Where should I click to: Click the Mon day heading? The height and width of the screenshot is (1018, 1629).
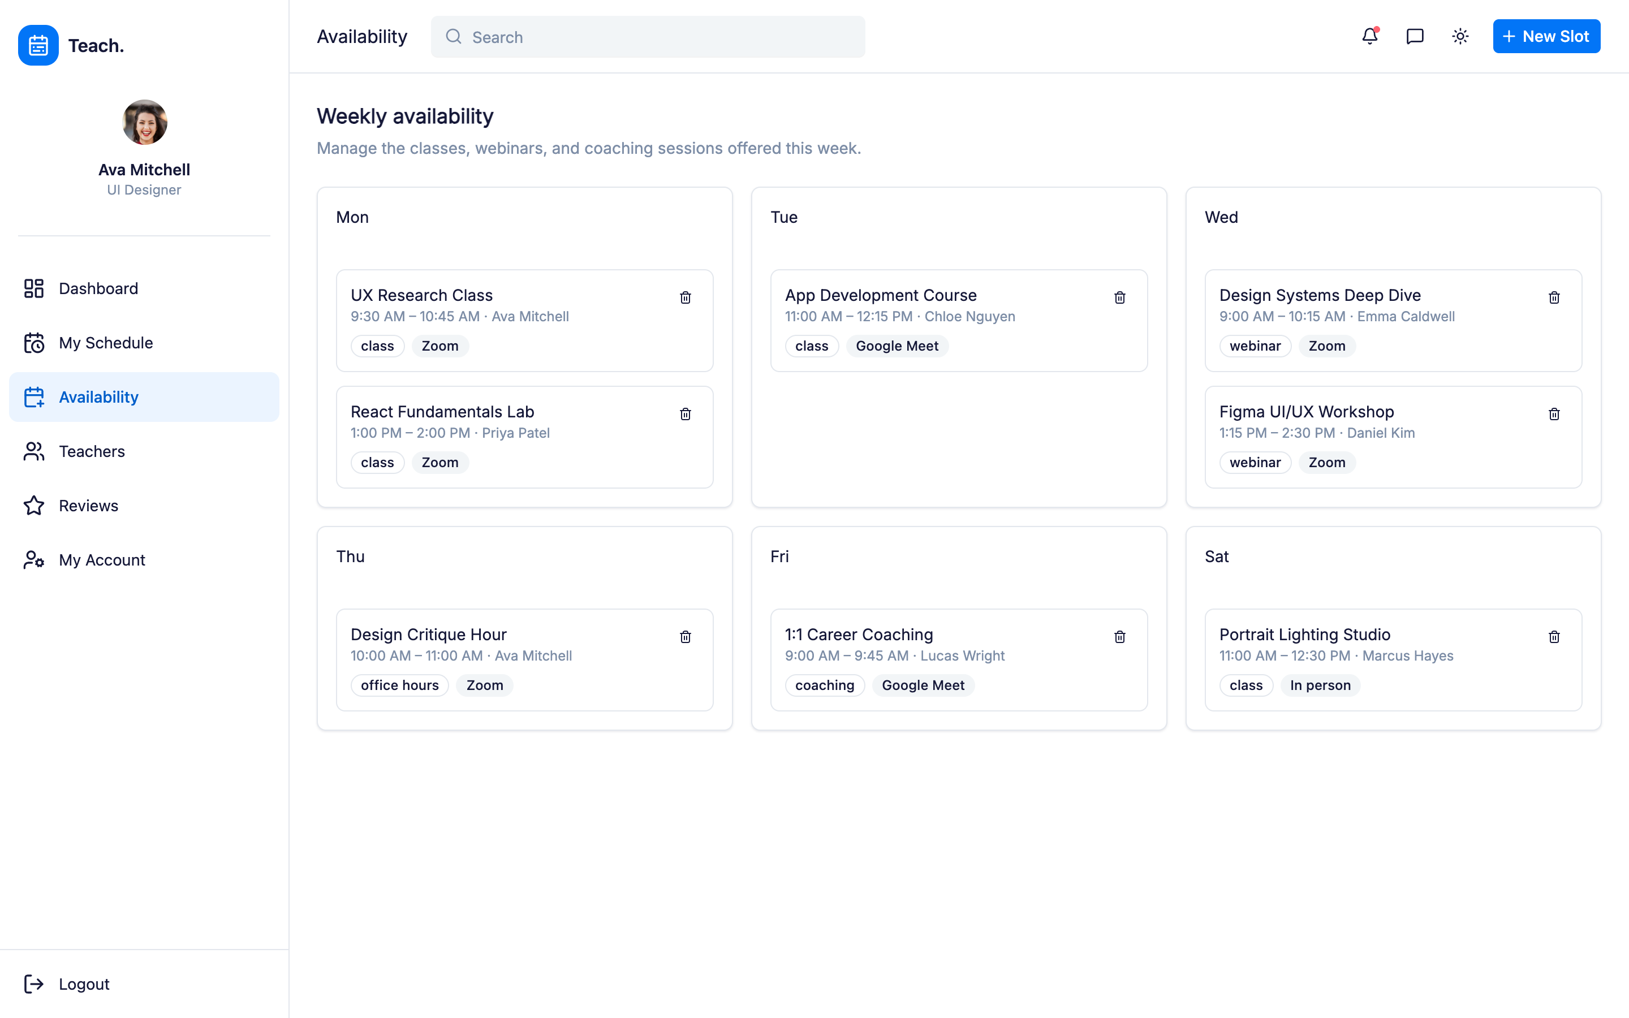tap(352, 217)
